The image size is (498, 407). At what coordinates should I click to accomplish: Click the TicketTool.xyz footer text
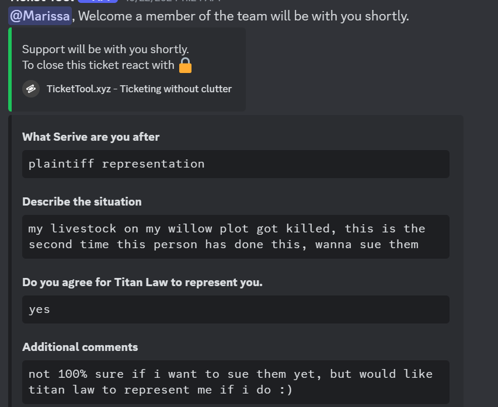pos(139,89)
